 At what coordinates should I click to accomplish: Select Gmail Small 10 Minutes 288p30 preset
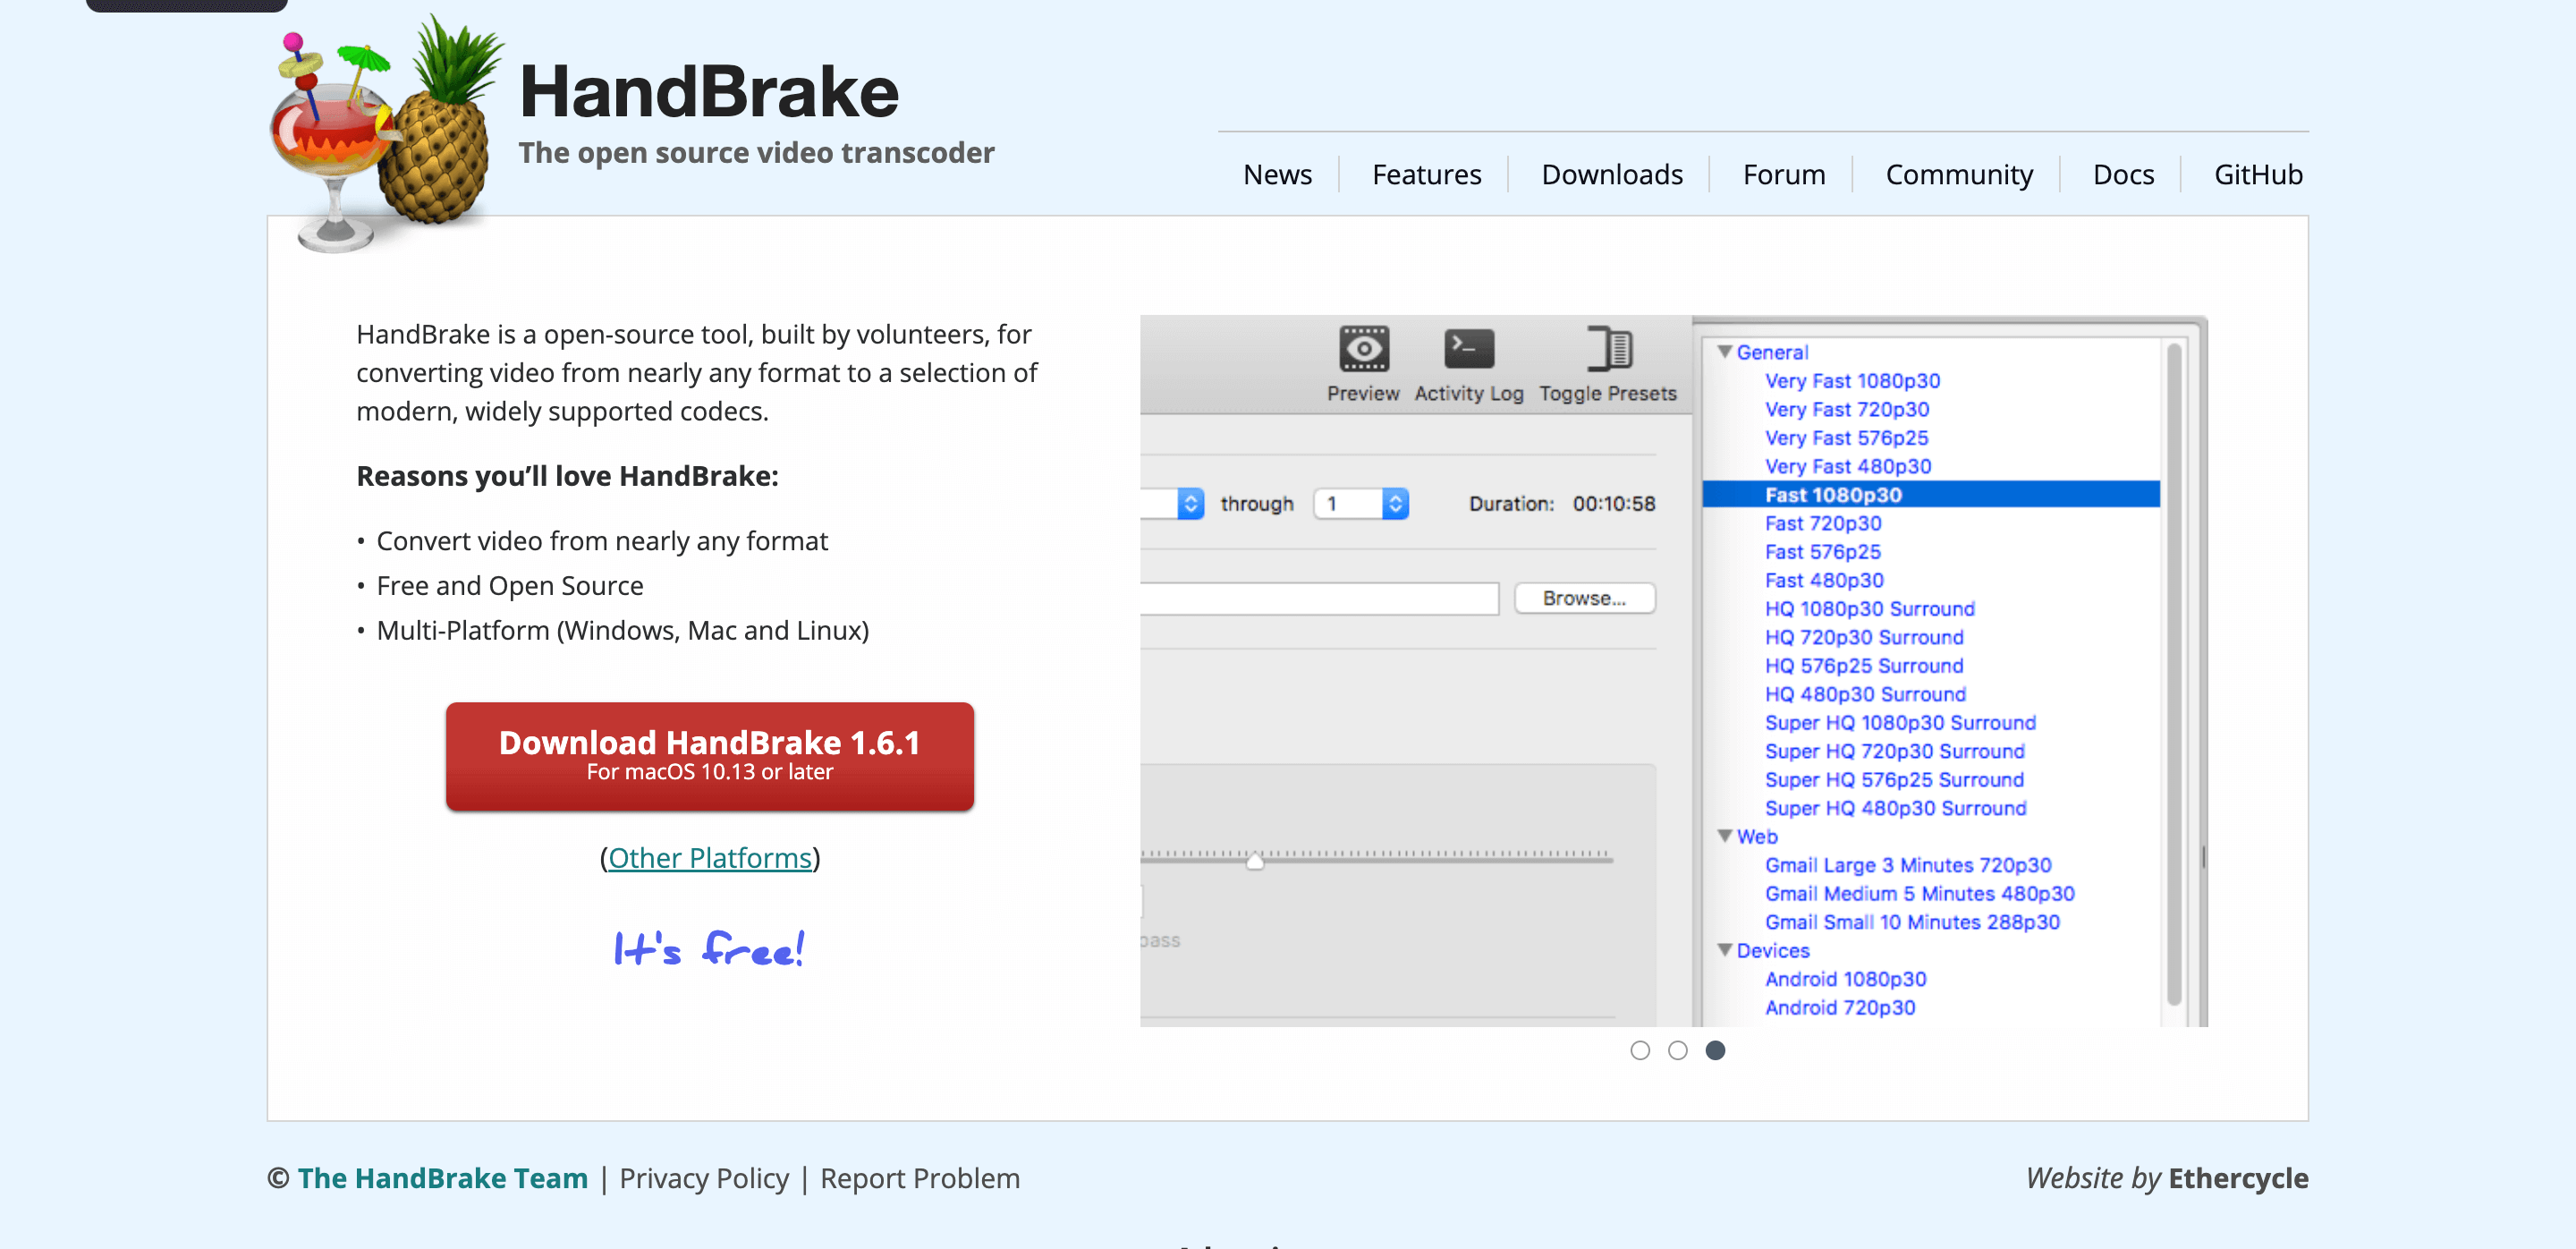pos(1911,922)
